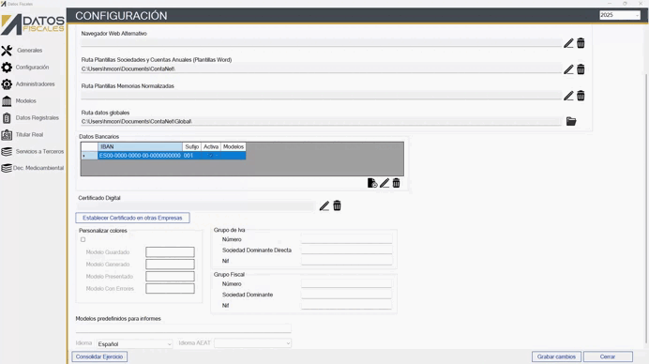The width and height of the screenshot is (649, 364).
Task: Click Establecer Certificado en otras Empresas
Action: (x=132, y=218)
